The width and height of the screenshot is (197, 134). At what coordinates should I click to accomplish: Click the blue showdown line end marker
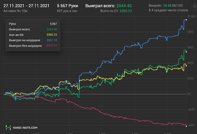pyautogui.click(x=186, y=20)
